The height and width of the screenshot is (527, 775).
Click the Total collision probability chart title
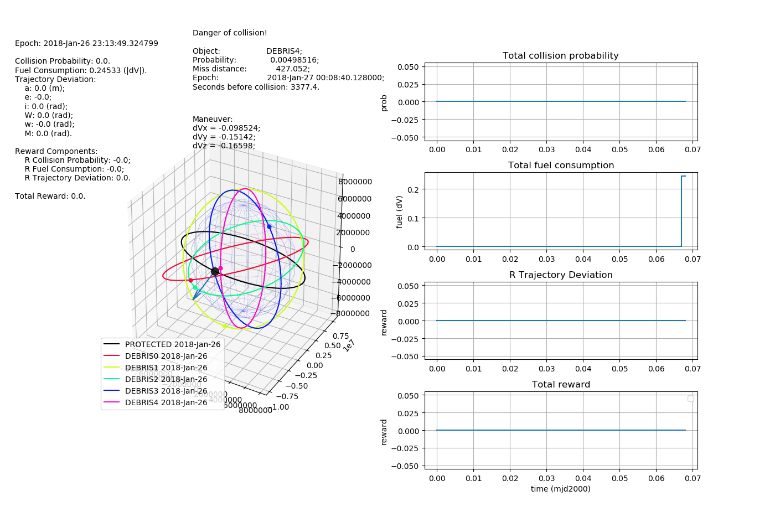[560, 56]
